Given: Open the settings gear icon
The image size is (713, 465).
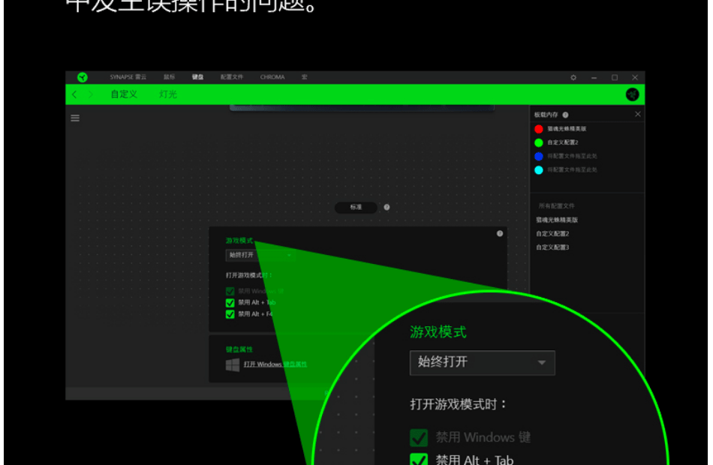Looking at the screenshot, I should point(573,77).
